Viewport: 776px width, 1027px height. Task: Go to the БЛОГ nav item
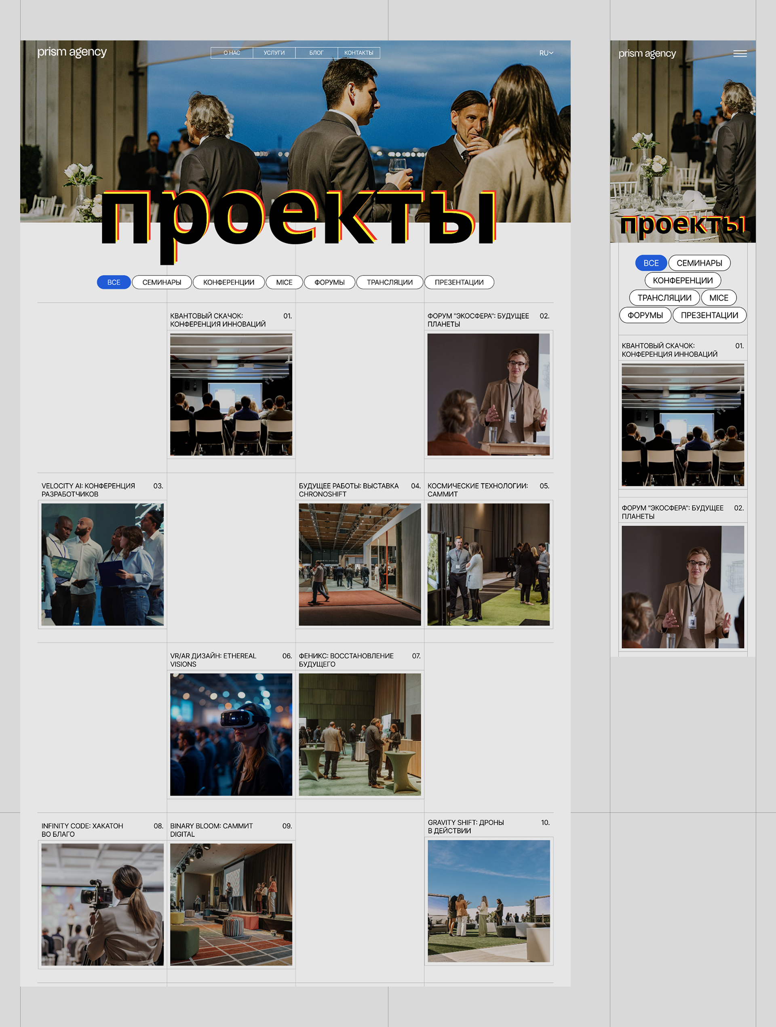316,53
